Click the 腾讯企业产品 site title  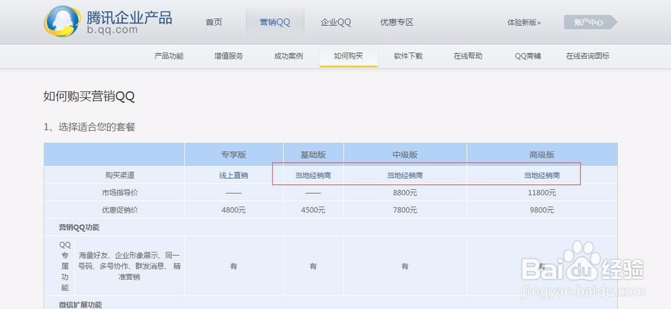(130, 17)
